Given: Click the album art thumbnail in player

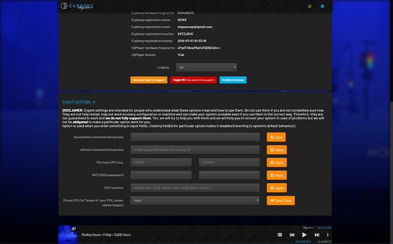Looking at the screenshot, I should 68,234.
